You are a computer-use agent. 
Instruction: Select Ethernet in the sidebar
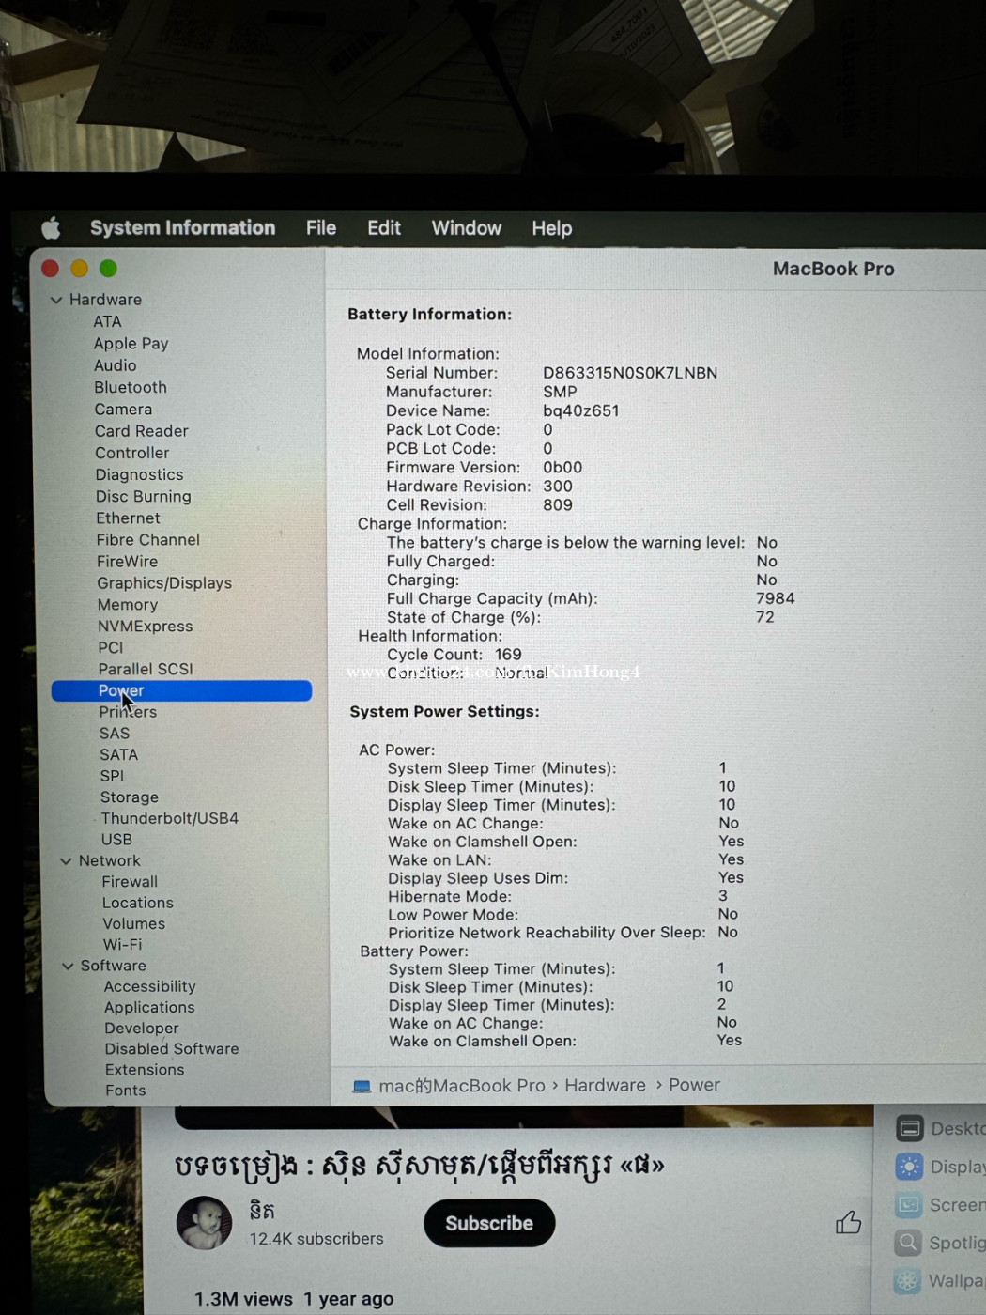(x=128, y=518)
